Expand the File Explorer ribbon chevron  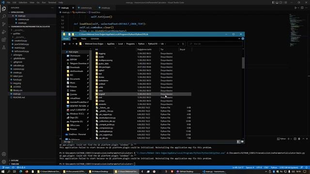tap(239, 39)
